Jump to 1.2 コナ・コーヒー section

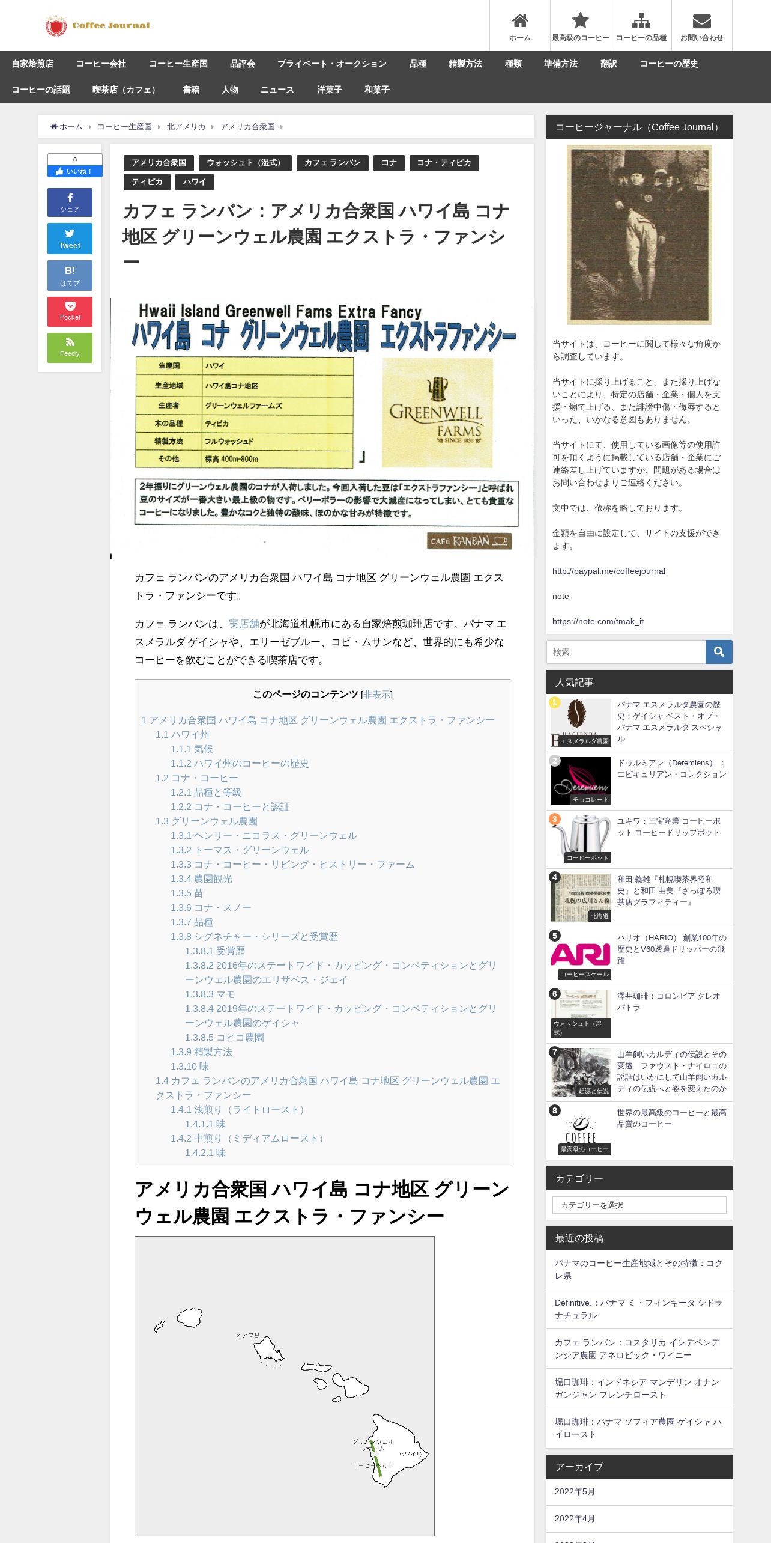click(x=197, y=778)
